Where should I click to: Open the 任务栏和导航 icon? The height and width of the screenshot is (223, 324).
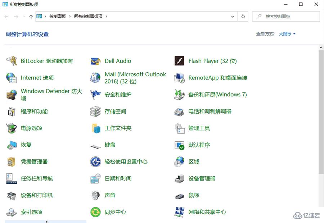12,178
